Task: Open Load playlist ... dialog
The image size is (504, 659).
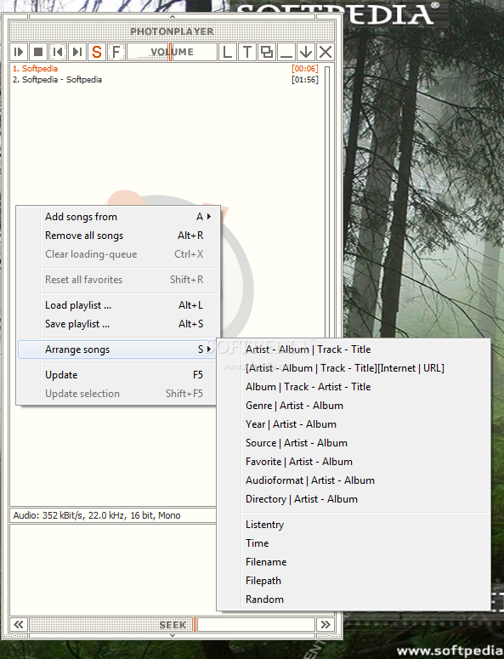Action: click(x=118, y=305)
